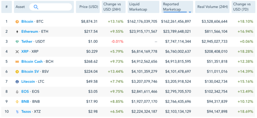Click USDT ticker symbol in row 3
The image size is (257, 118).
[x=40, y=41]
